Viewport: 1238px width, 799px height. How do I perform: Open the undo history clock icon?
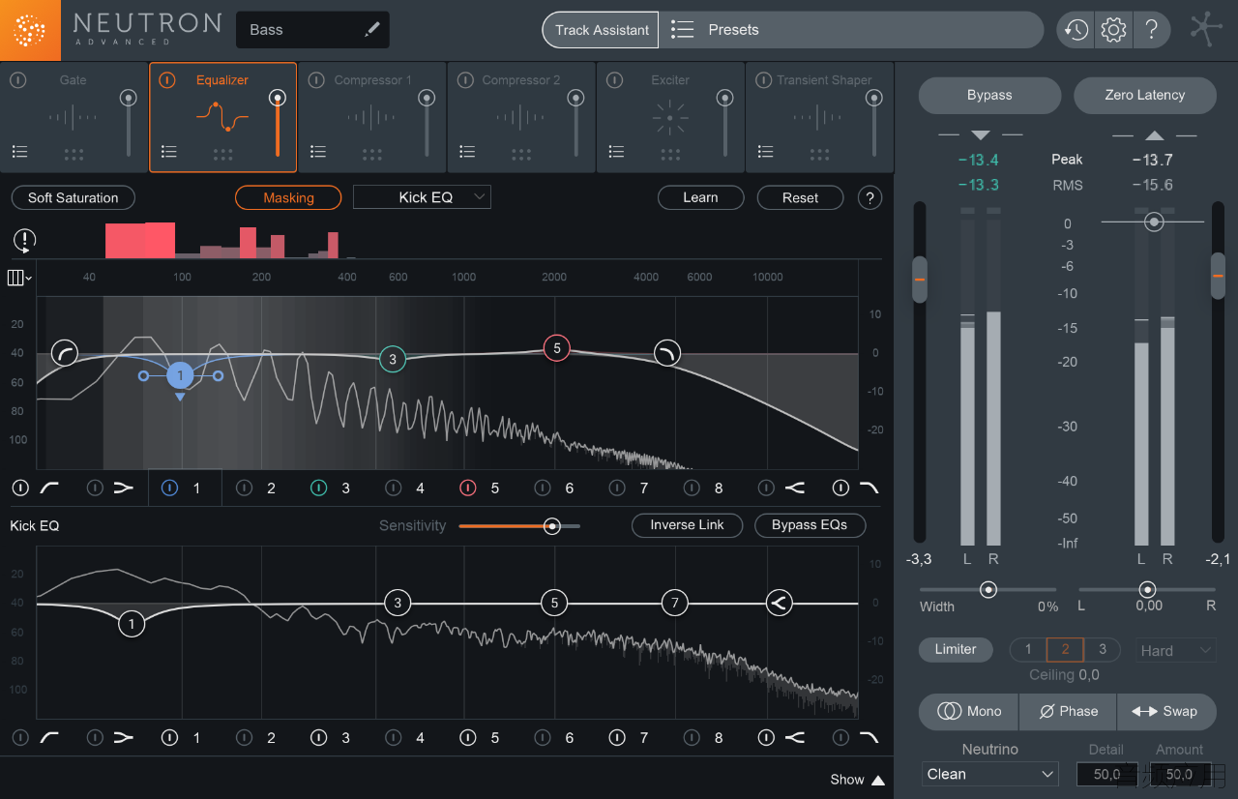click(x=1076, y=30)
